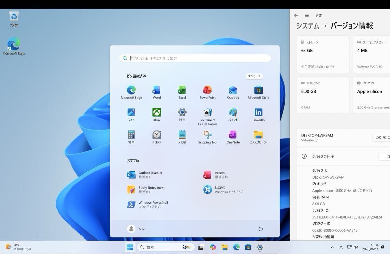
Task: Open グラフィックス カード card in Settings
Action: [x=371, y=54]
